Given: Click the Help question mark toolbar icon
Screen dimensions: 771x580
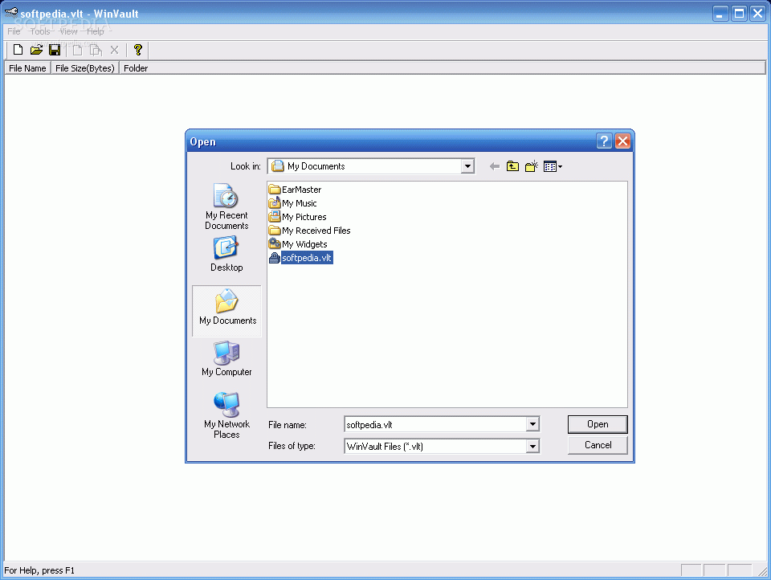Looking at the screenshot, I should pyautogui.click(x=137, y=50).
